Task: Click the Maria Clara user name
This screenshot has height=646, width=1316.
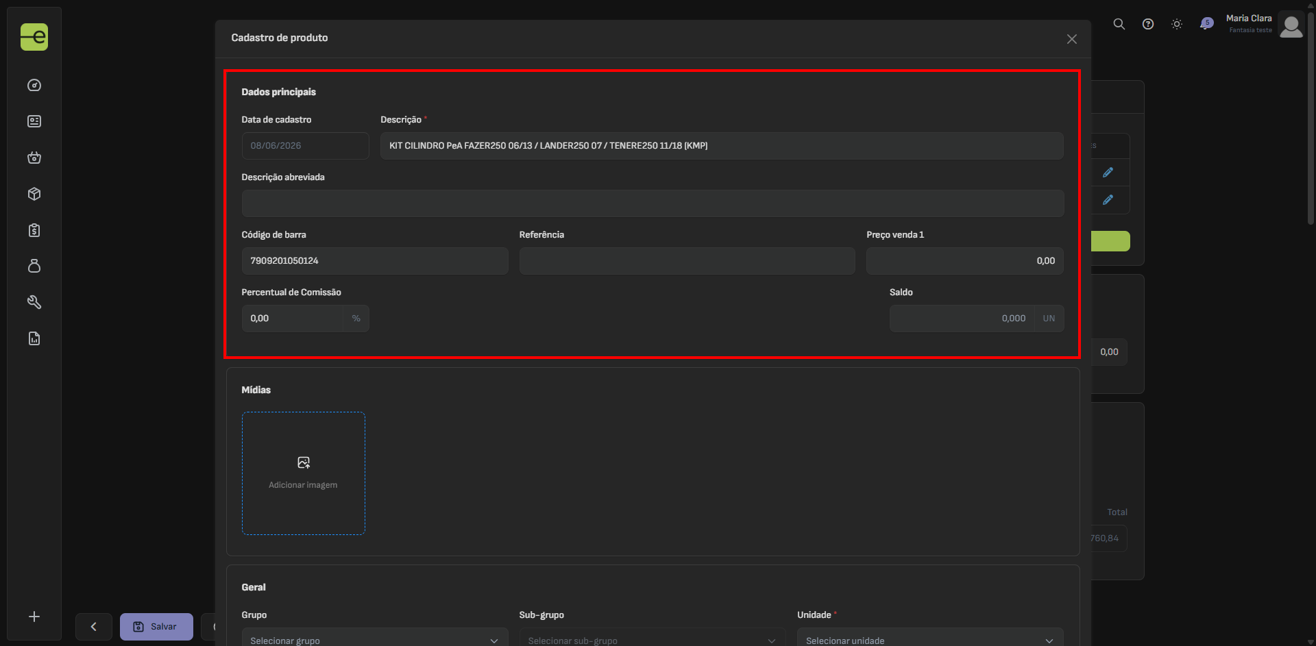Action: pyautogui.click(x=1249, y=18)
